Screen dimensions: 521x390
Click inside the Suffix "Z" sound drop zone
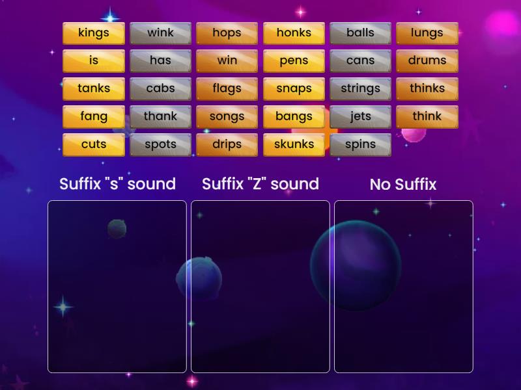point(260,286)
